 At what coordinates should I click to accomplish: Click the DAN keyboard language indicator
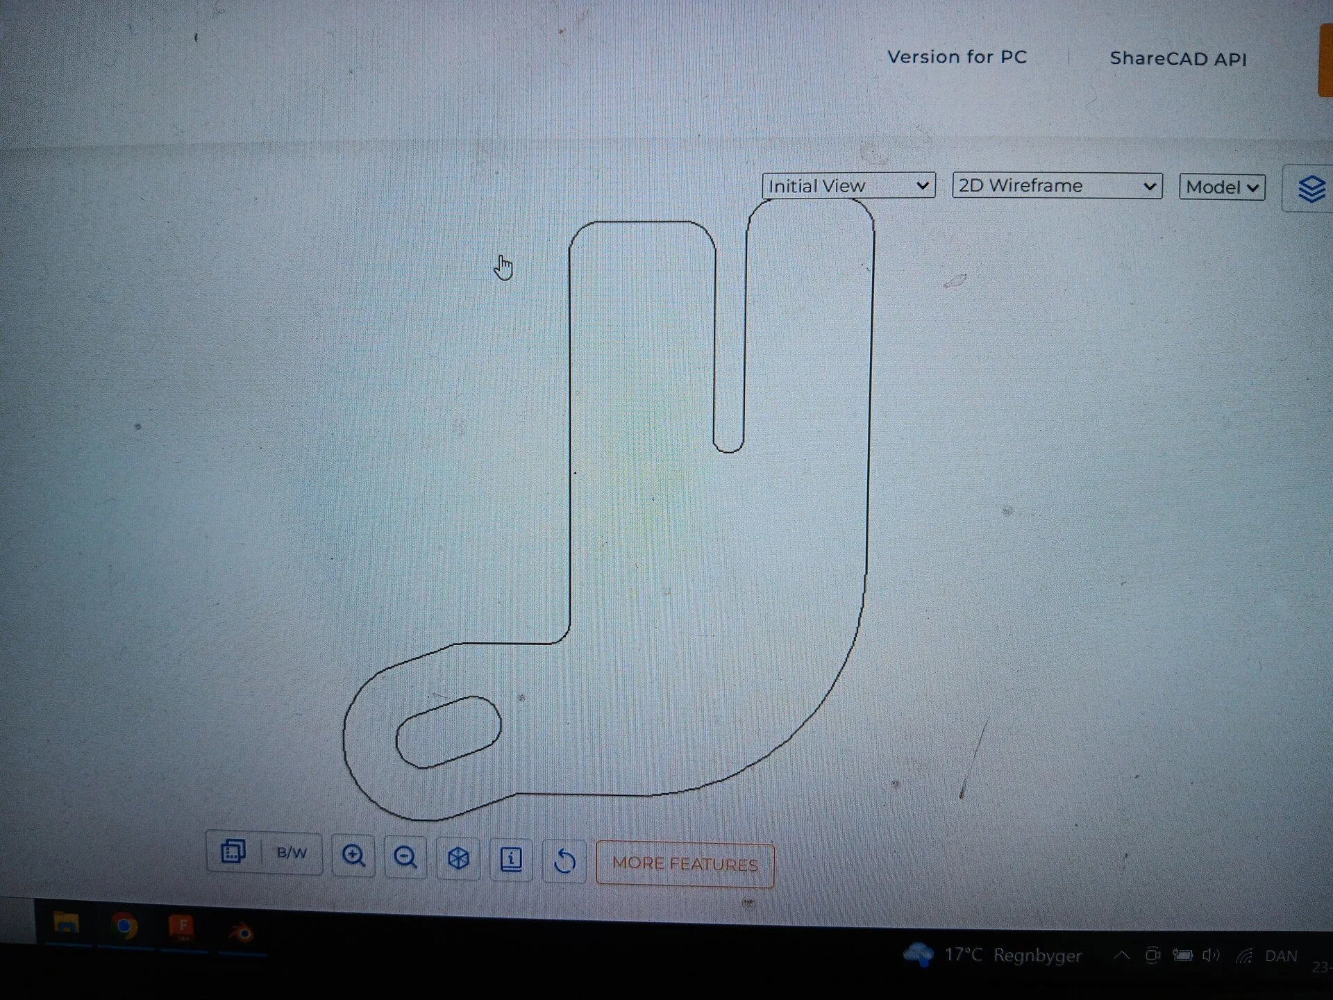[1281, 956]
